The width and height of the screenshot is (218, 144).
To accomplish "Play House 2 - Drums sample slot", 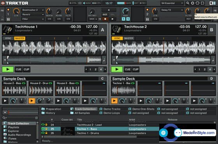I will [32, 101].
